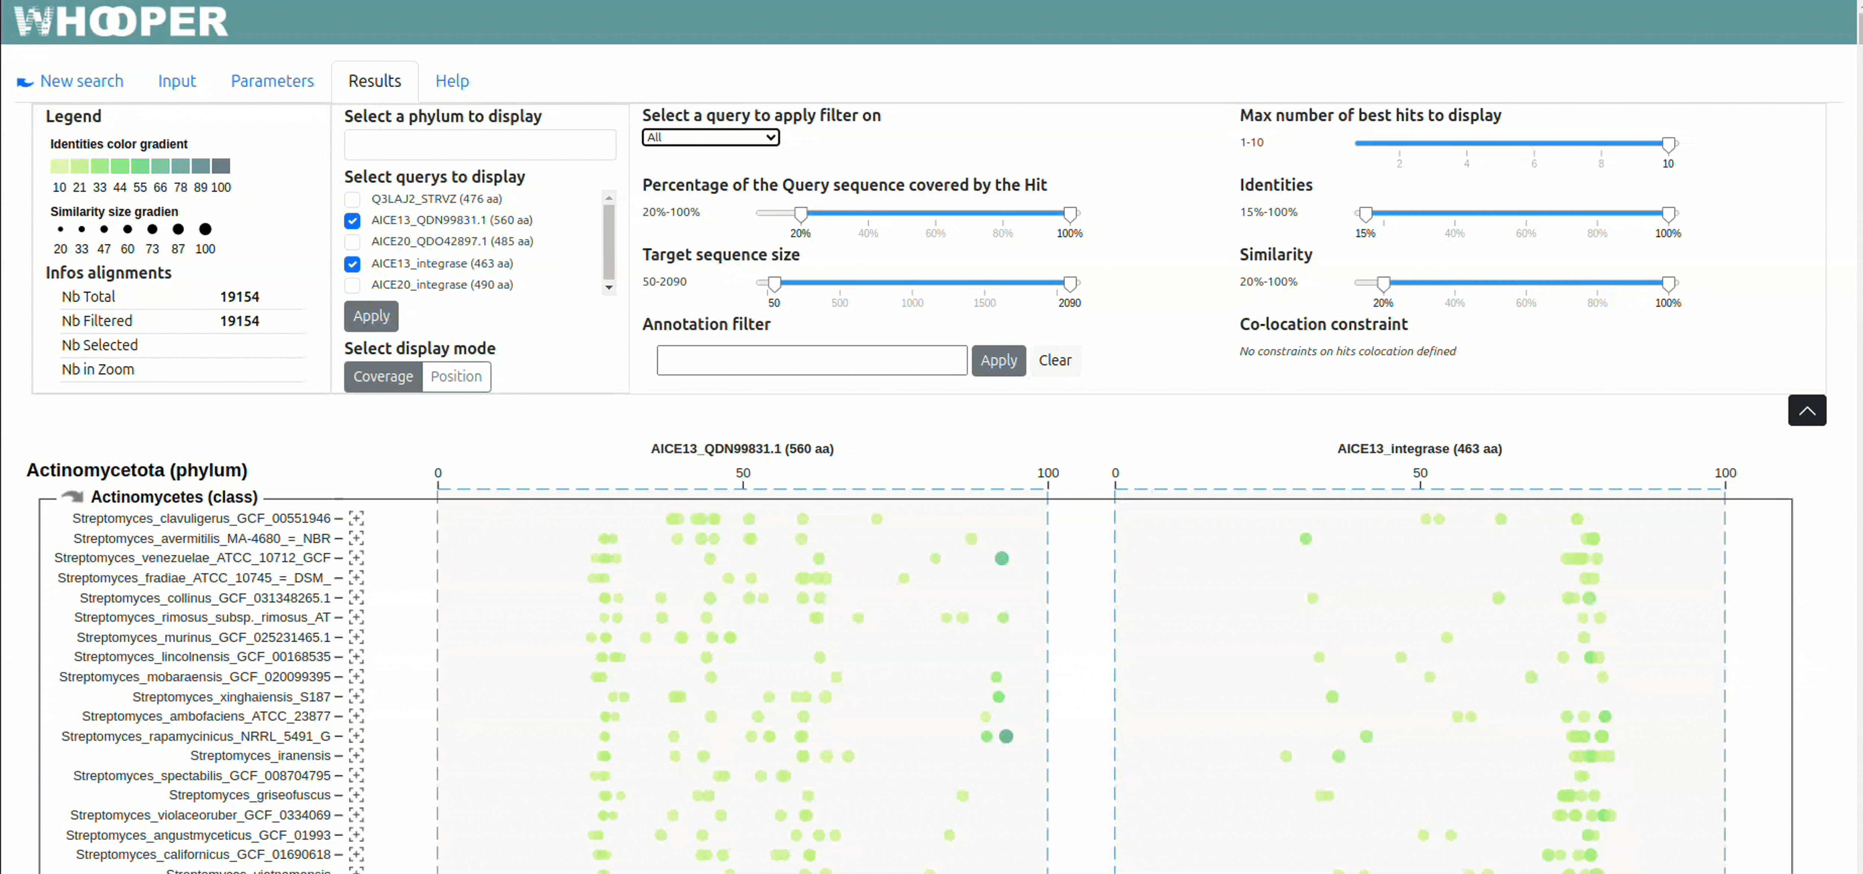Click zoom icon for Streptomyces_spectabilis row
This screenshot has height=874, width=1863.
click(x=356, y=775)
